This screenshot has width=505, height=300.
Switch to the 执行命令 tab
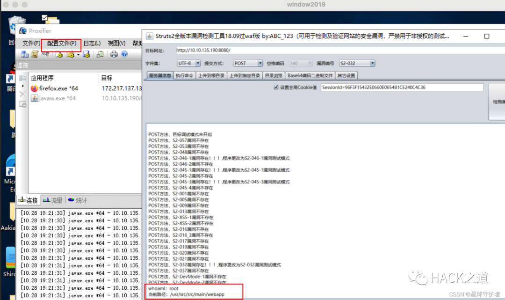(x=184, y=75)
